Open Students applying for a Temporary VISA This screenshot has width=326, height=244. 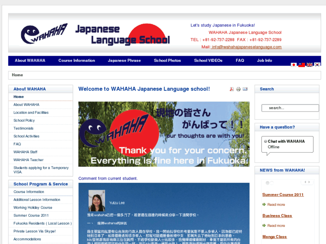[x=40, y=170]
